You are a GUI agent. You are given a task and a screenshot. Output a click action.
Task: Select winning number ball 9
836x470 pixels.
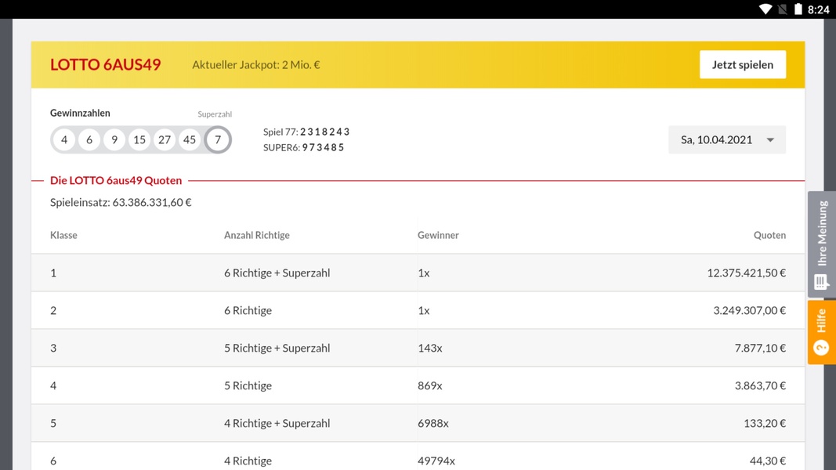(x=114, y=139)
